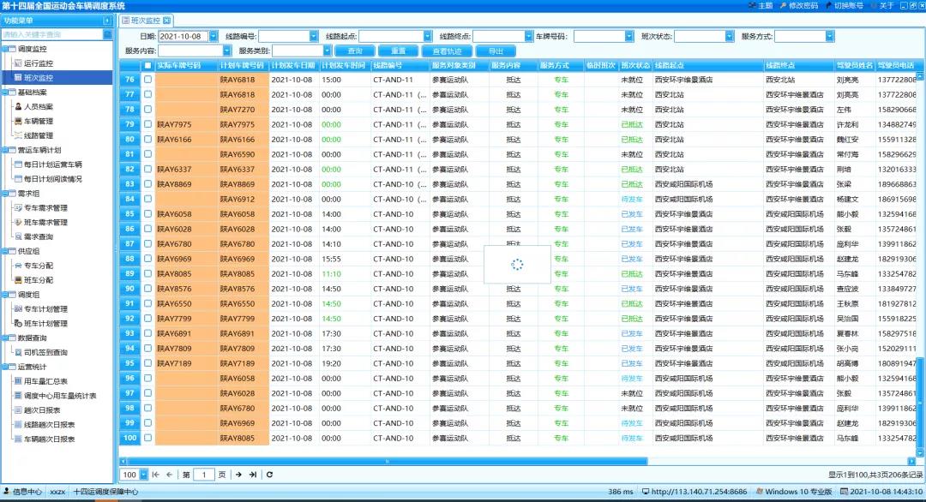The image size is (926, 502).
Task: Collapse the 功能菜单 sidebar panel
Action: coord(107,20)
